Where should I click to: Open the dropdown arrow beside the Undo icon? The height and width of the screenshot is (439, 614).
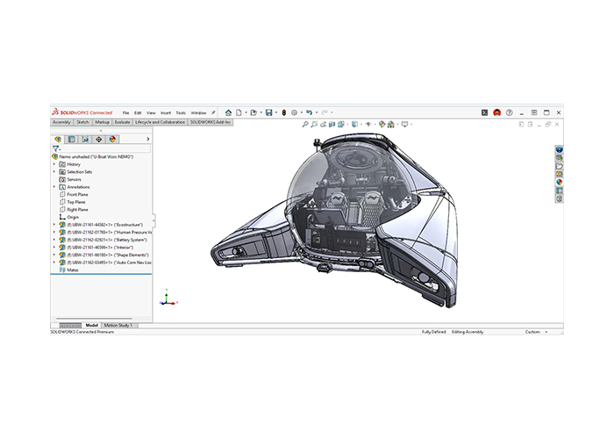pos(317,112)
